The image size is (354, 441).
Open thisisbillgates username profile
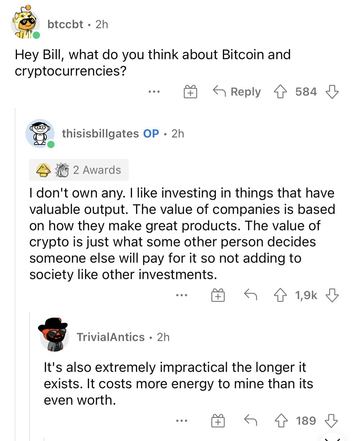(x=100, y=134)
